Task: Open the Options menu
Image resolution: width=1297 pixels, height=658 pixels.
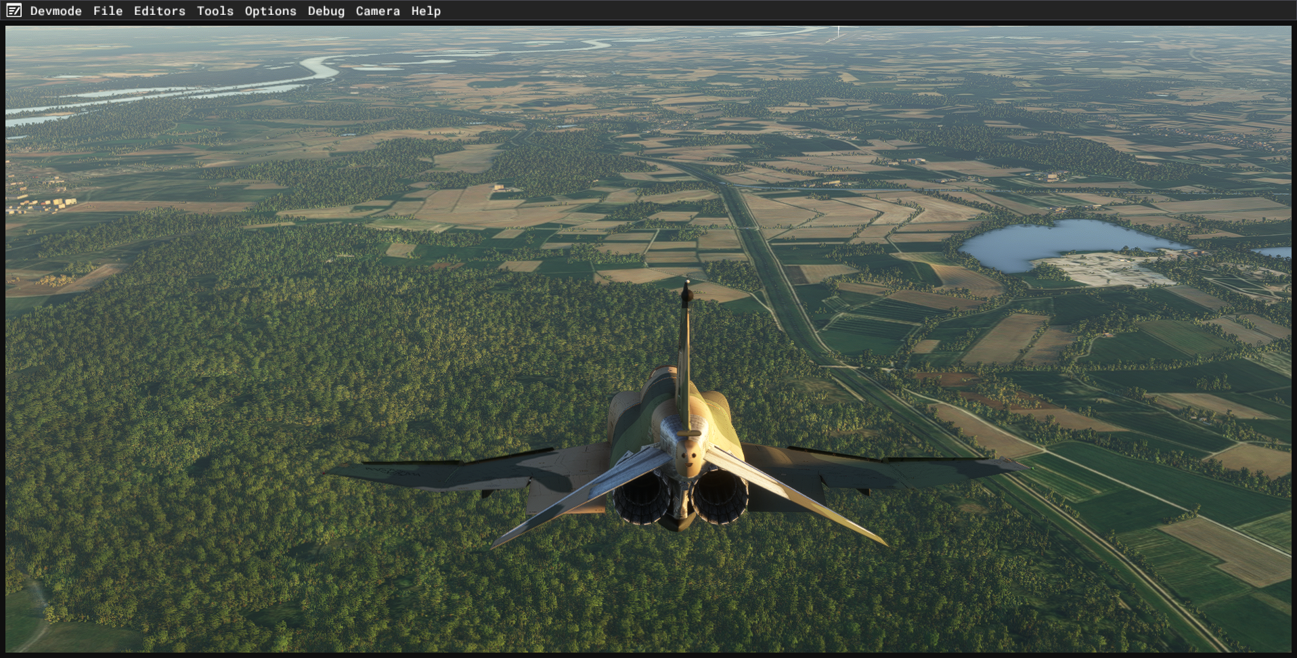Action: point(271,11)
